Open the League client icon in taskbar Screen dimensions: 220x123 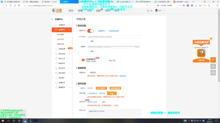click(x=31, y=121)
